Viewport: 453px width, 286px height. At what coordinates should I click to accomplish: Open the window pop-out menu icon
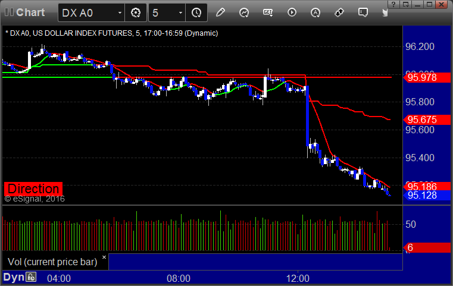pos(405,4)
